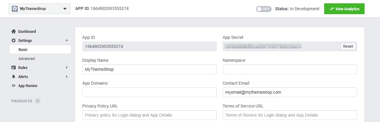The image size is (380, 122).
Task: Click the App Review eye icon
Action: pyautogui.click(x=13, y=86)
